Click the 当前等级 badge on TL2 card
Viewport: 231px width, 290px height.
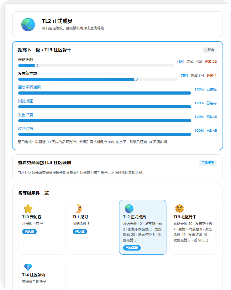coord(132,248)
